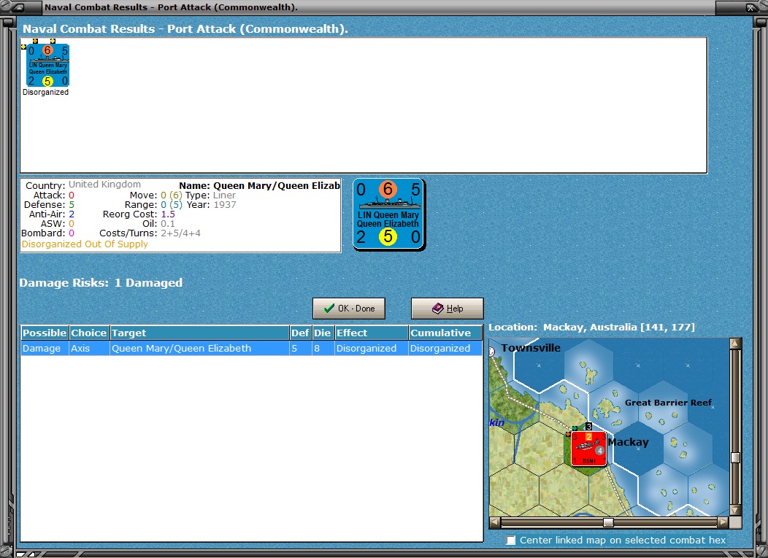The image size is (768, 558).
Task: Click 'Disorganized' in the Cumulative column
Action: coord(445,349)
